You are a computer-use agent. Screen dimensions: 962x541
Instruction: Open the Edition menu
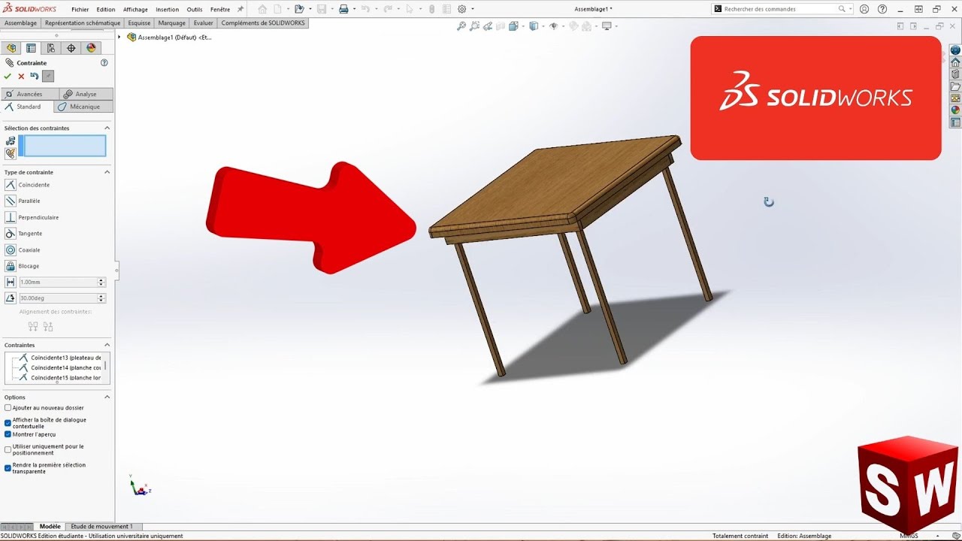point(106,10)
